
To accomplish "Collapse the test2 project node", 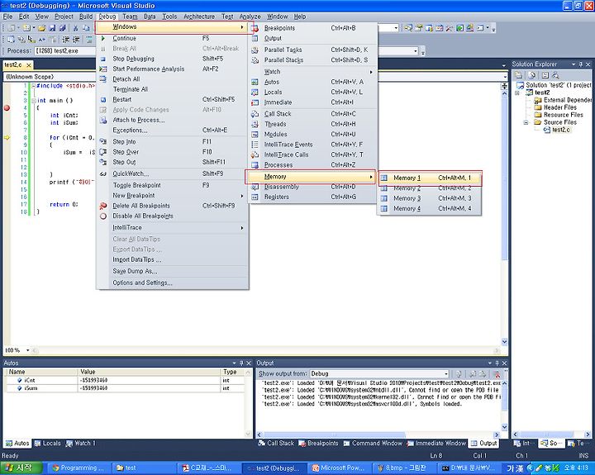I will coord(517,93).
